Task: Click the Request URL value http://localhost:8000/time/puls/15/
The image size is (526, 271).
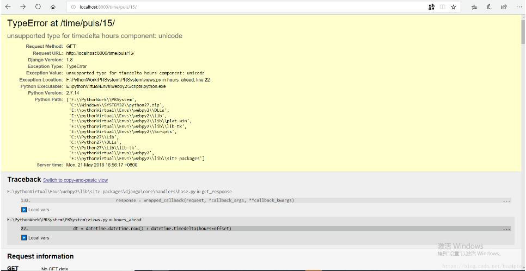Action: click(100, 53)
